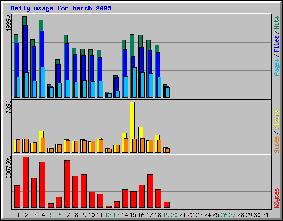283x221 pixels.
Task: Click day number 25 on the axis
Action: pyautogui.click(x=216, y=215)
